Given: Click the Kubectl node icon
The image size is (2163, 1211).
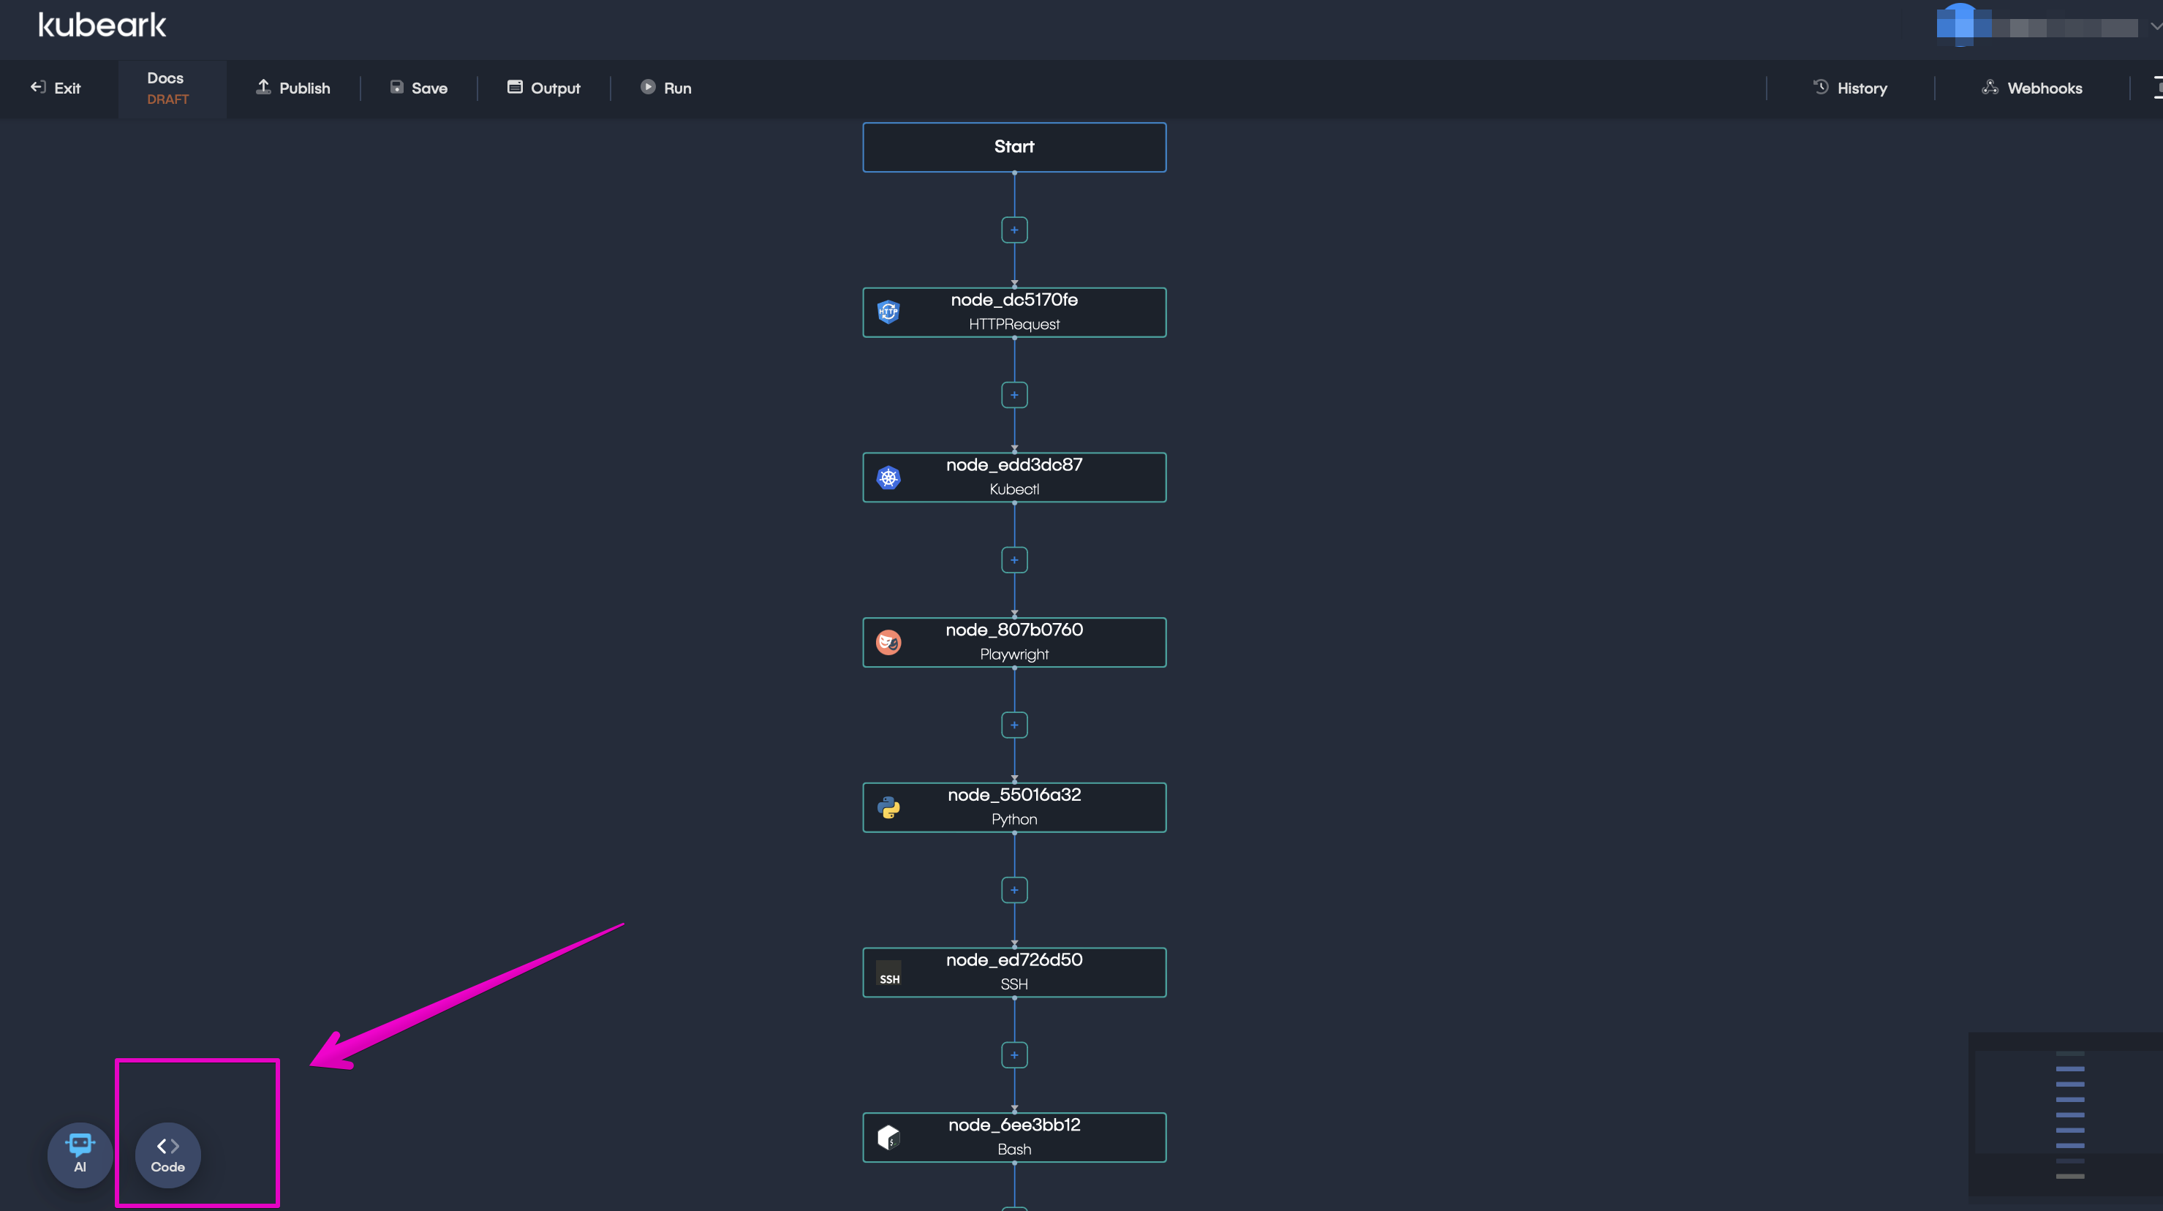Looking at the screenshot, I should pyautogui.click(x=888, y=477).
